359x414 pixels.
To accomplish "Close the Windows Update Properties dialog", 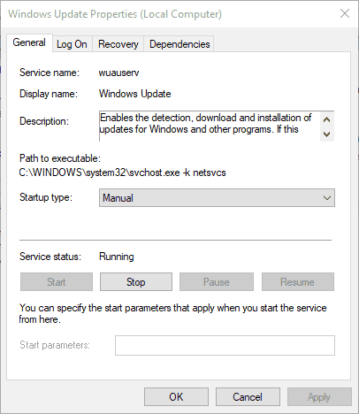I will [x=345, y=13].
